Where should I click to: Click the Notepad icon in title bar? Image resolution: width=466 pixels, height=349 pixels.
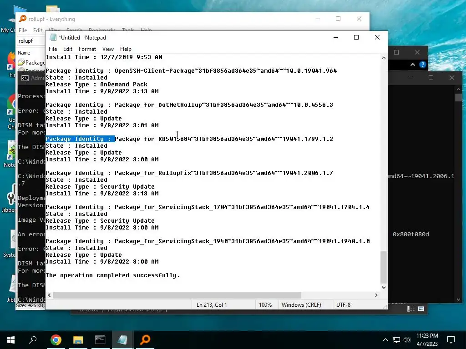click(x=53, y=37)
